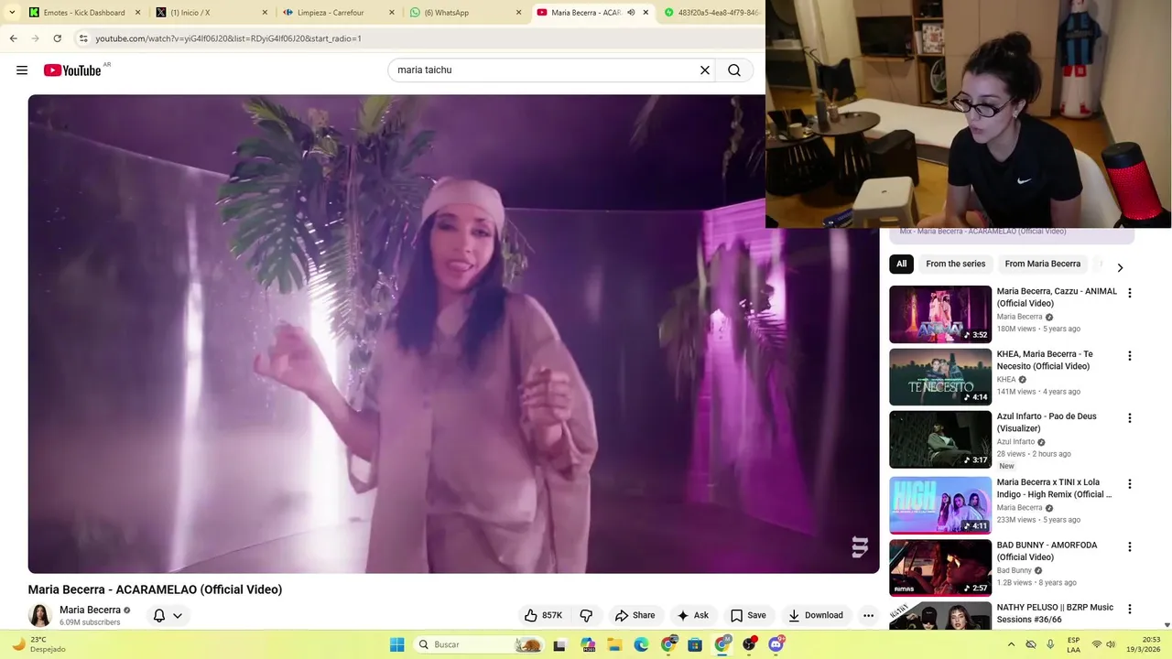Click the KHEA channel name
Screen dimensions: 1172x659
coord(1006,379)
